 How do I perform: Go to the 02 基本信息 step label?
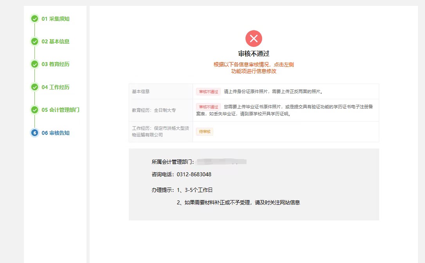pyautogui.click(x=56, y=41)
